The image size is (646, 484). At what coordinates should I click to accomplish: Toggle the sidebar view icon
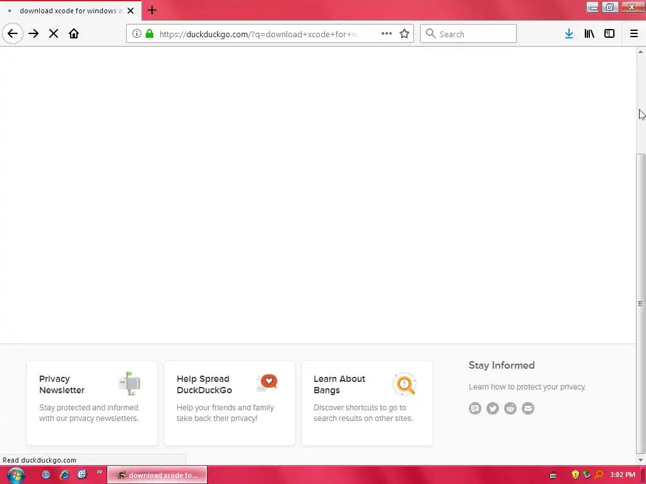point(609,34)
